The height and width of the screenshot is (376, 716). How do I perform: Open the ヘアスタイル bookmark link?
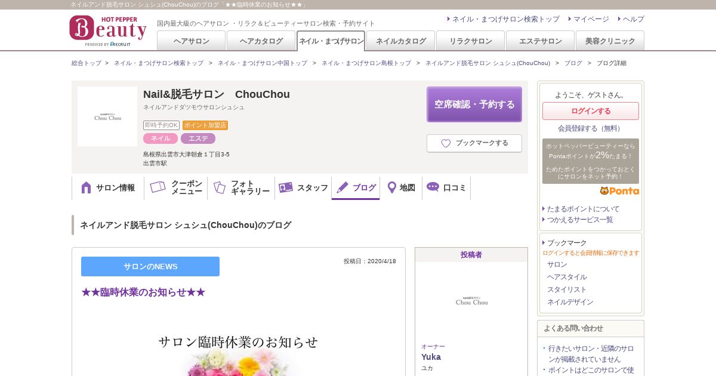point(567,277)
